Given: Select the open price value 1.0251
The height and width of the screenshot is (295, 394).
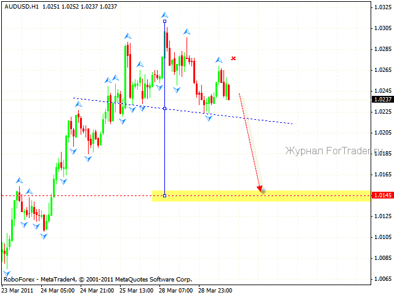Looking at the screenshot, I should click(x=51, y=7).
